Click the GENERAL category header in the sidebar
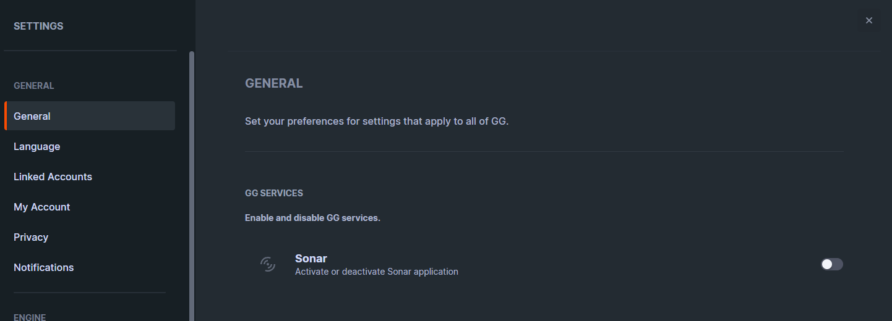The image size is (892, 321). pyautogui.click(x=34, y=86)
